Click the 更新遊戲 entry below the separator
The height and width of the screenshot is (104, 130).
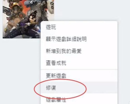(x=79, y=76)
